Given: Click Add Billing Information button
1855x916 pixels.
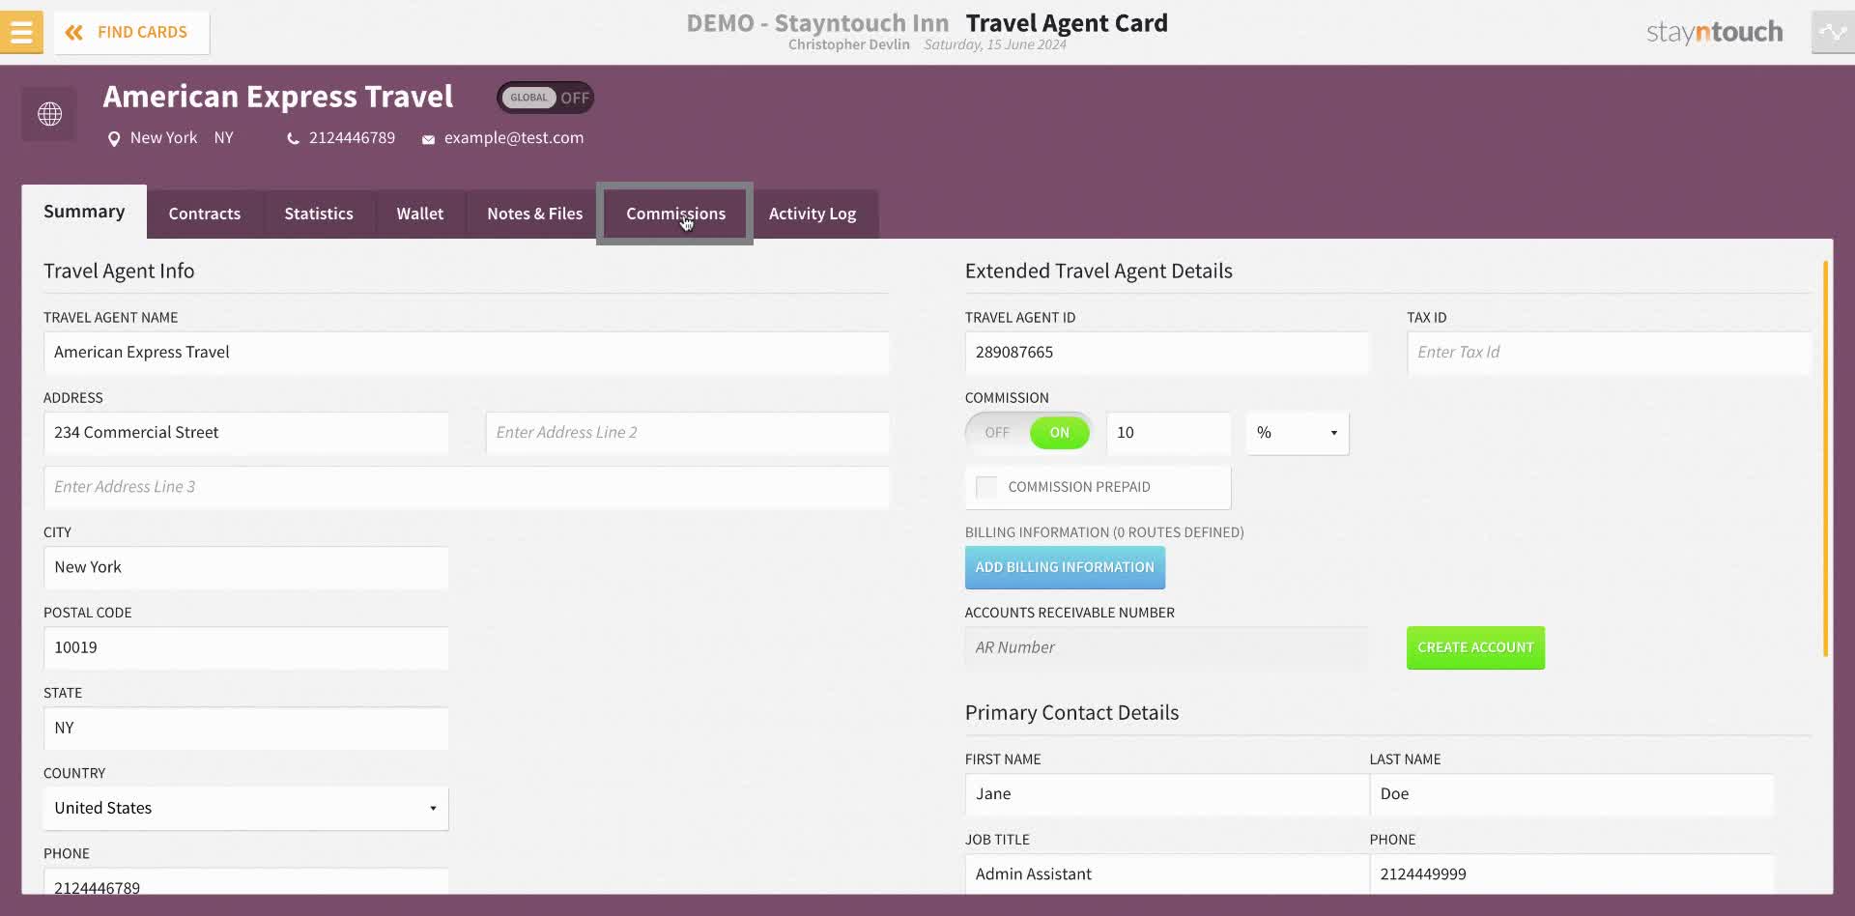Looking at the screenshot, I should (x=1065, y=568).
